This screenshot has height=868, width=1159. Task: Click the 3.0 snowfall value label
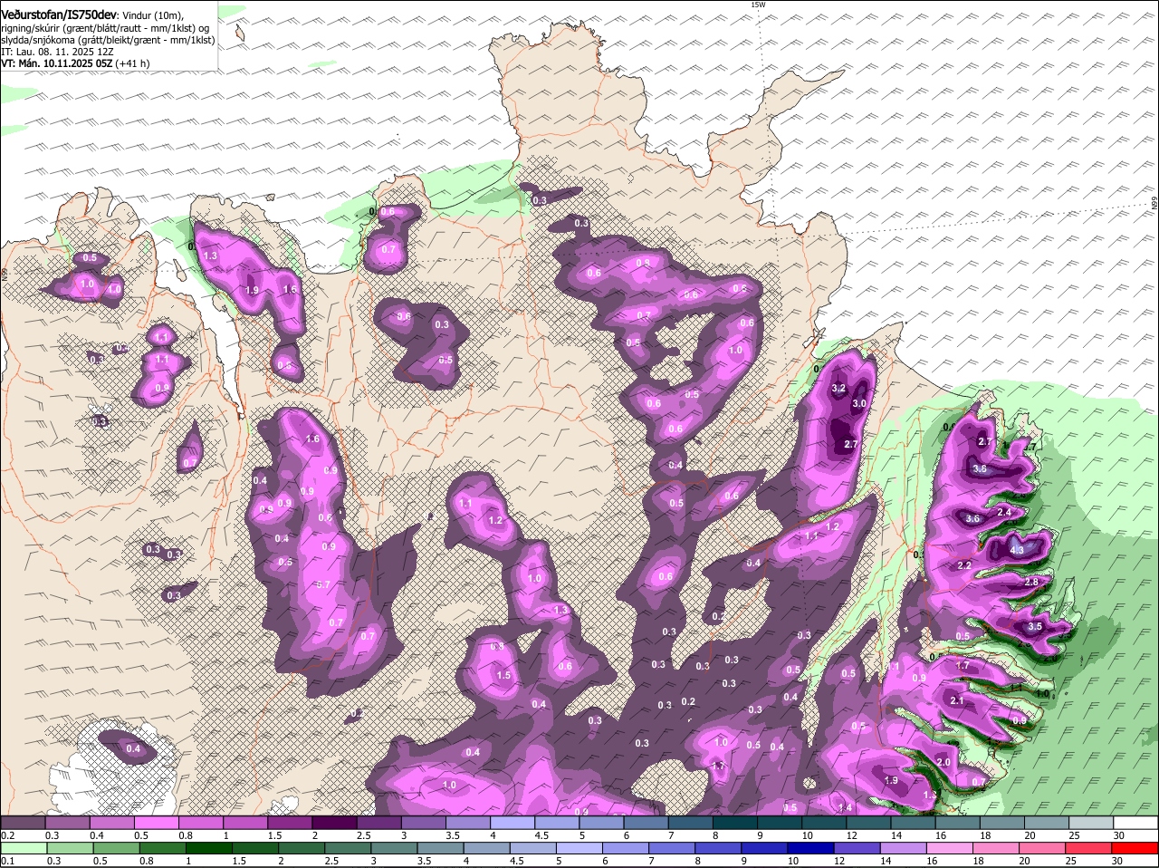[859, 403]
